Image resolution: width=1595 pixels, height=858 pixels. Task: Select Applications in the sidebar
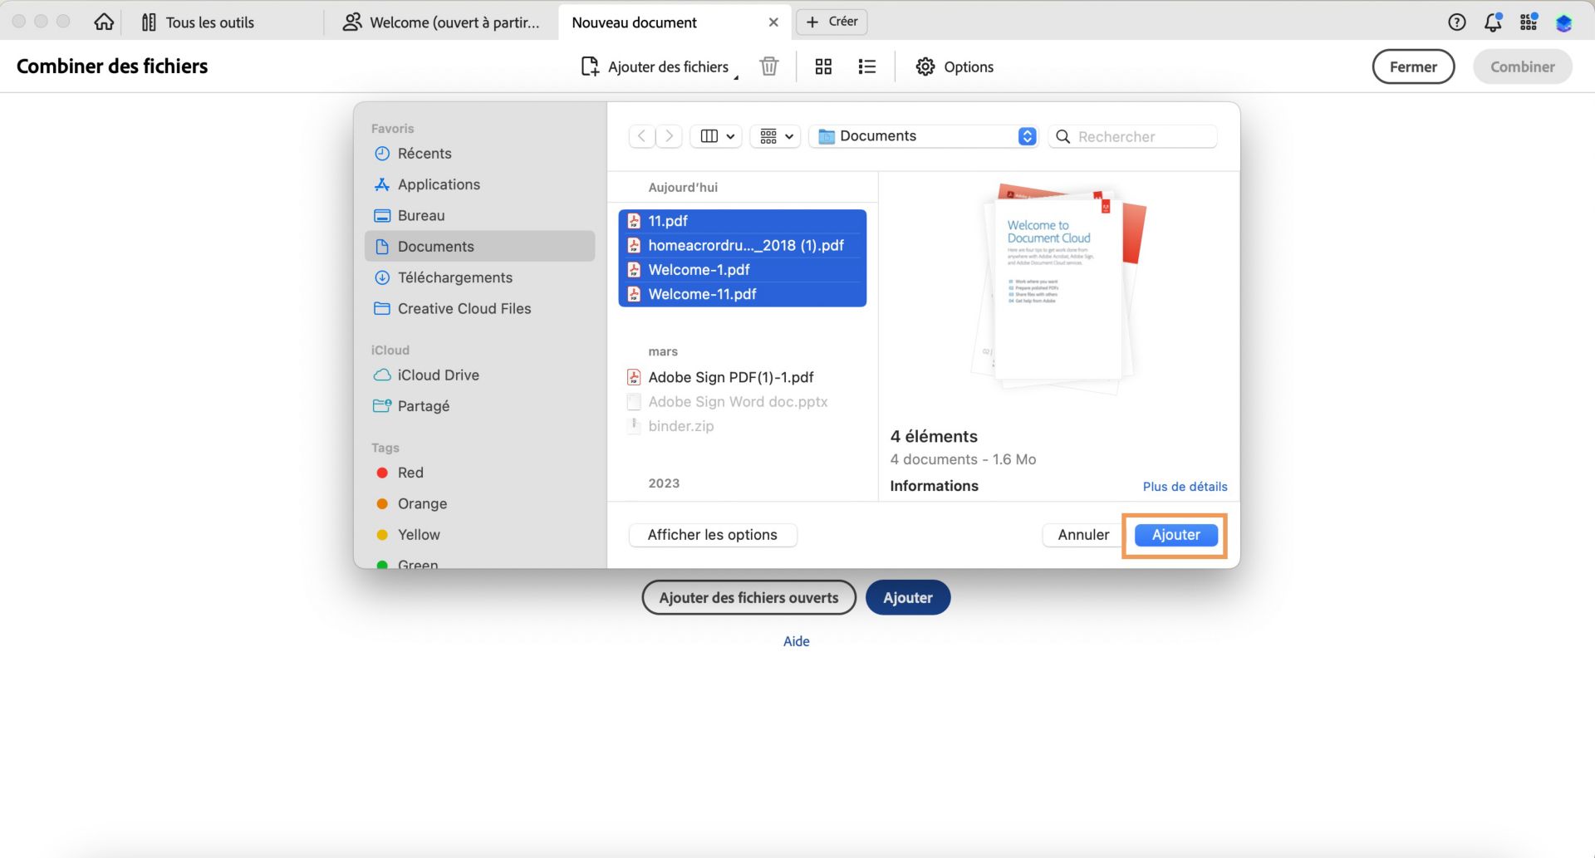[479, 184]
